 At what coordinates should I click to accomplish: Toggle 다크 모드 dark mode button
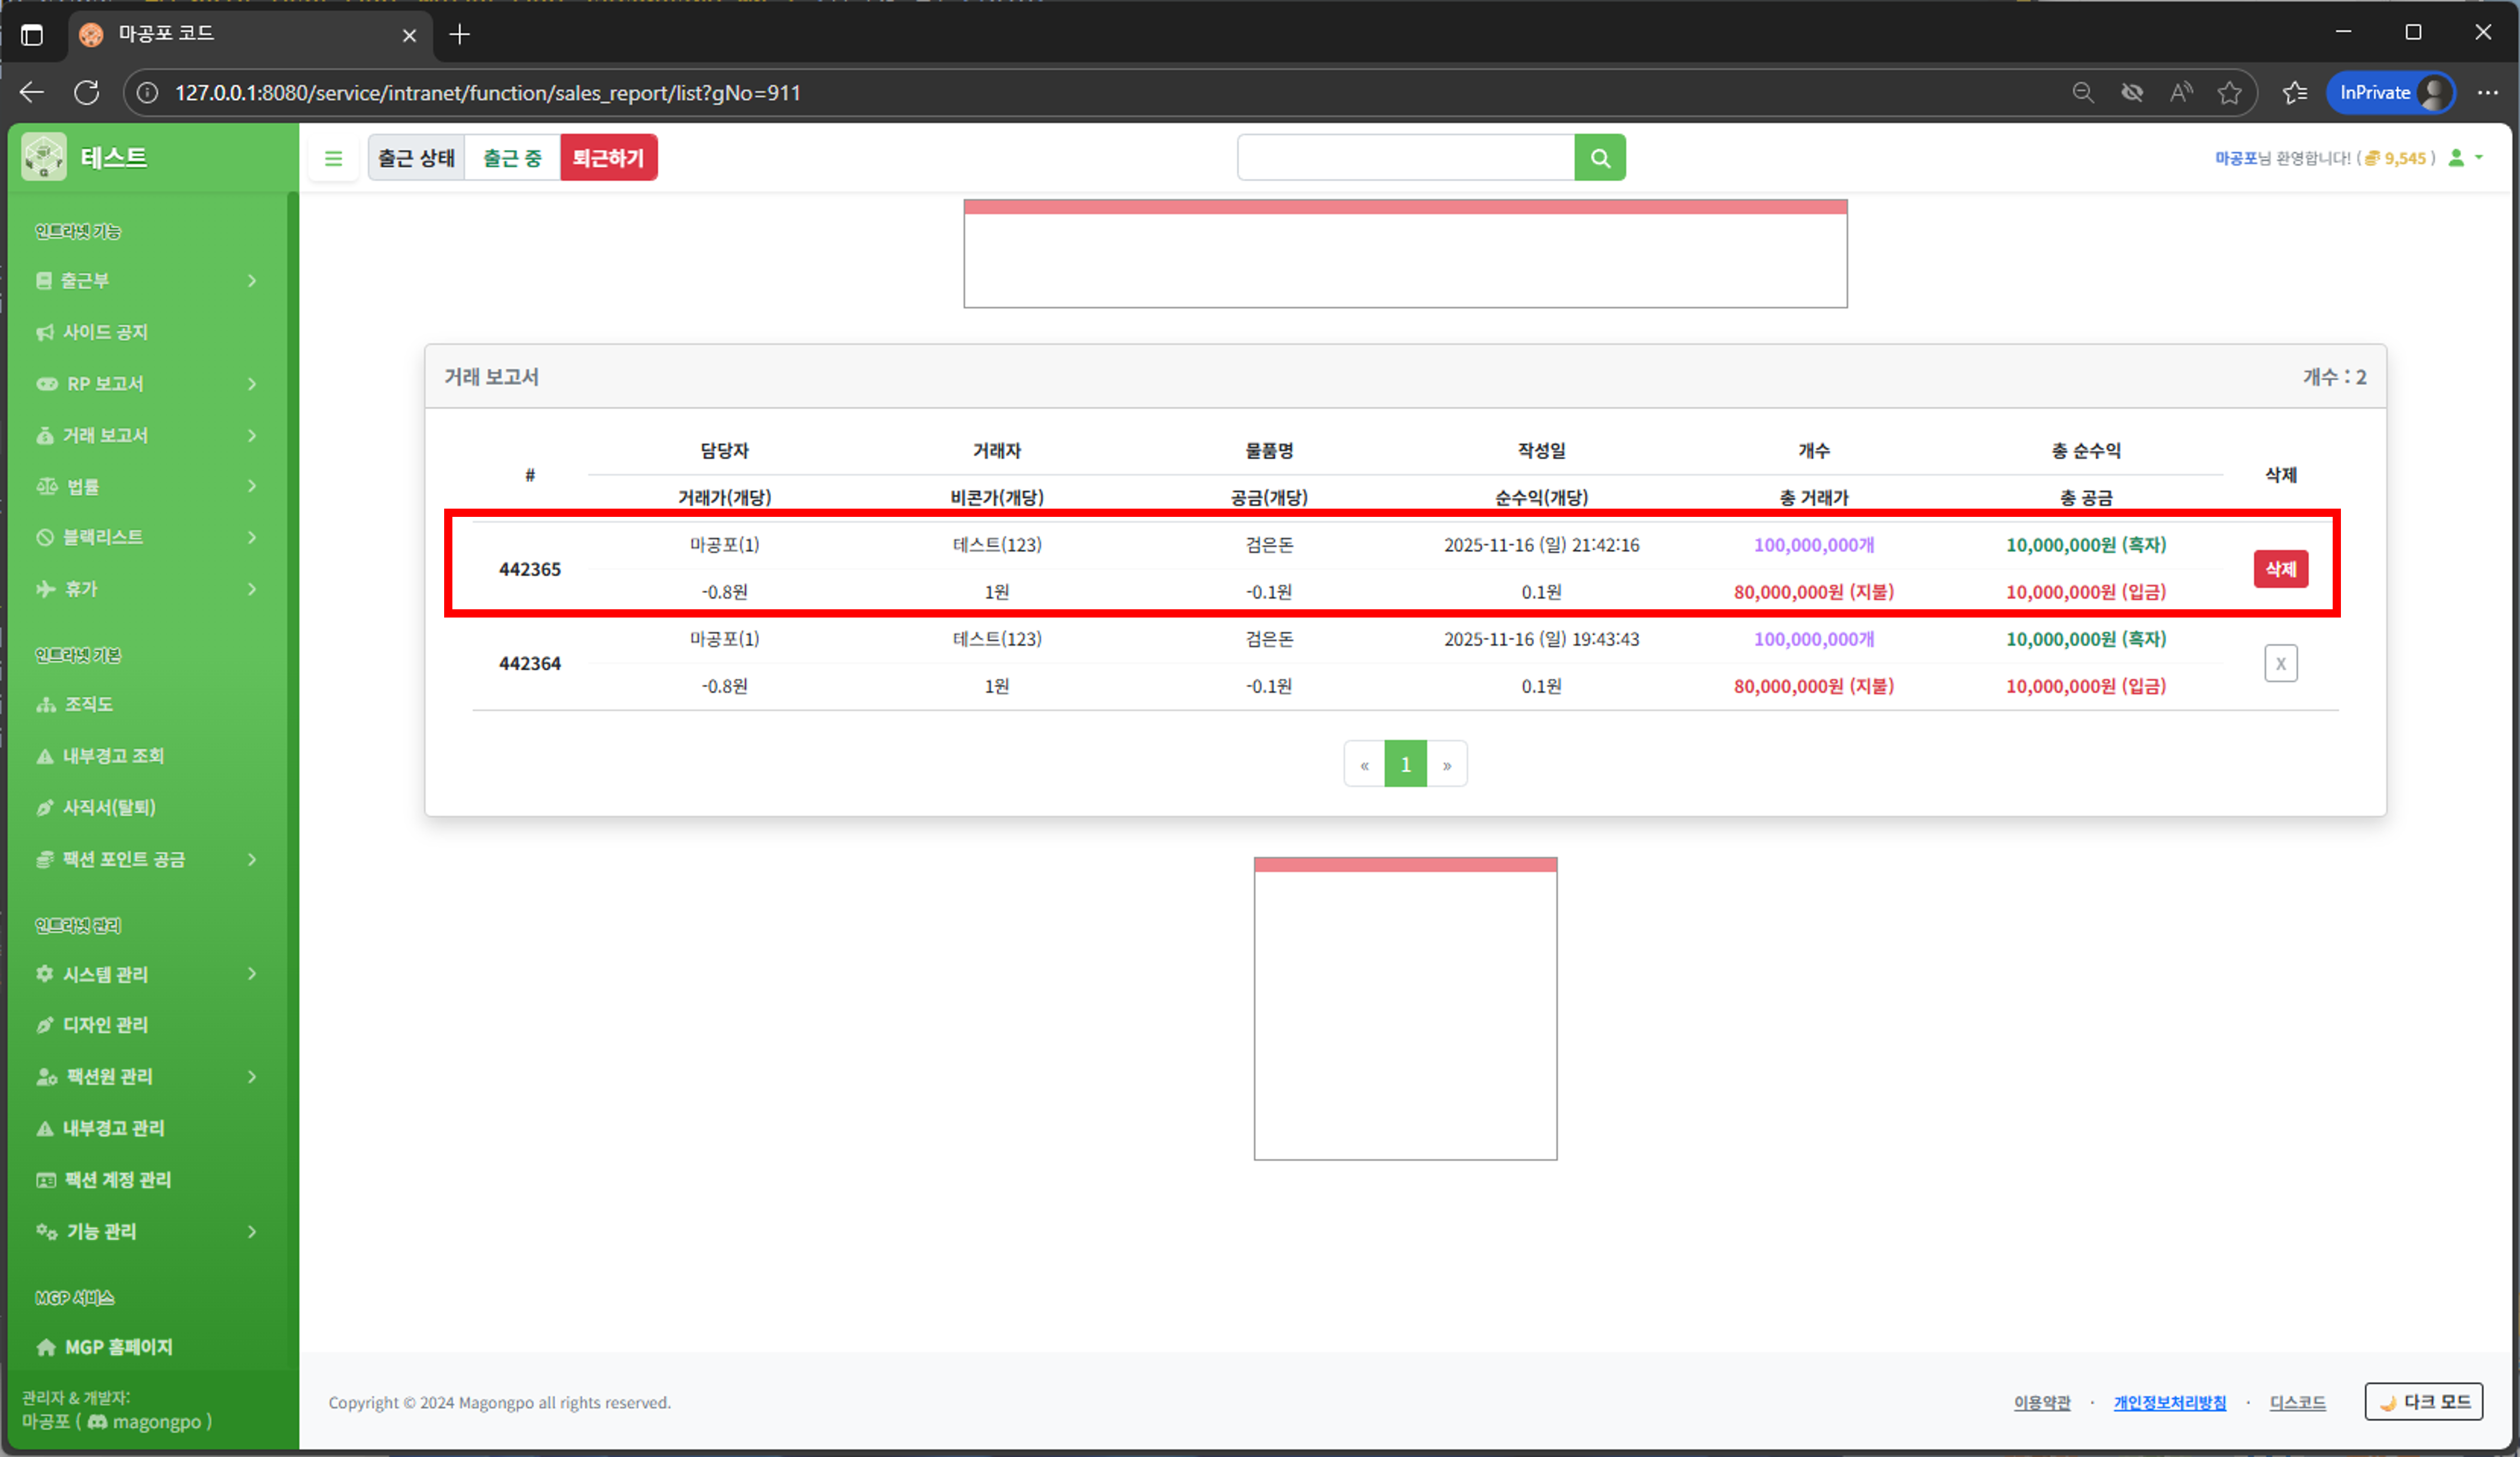click(2423, 1401)
